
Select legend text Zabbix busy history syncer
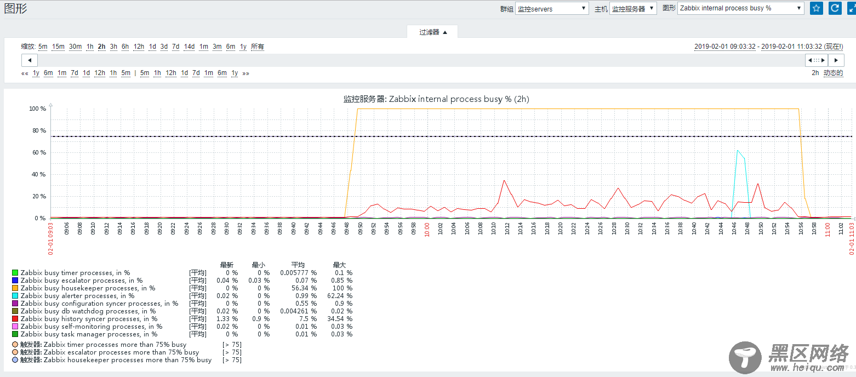(x=89, y=319)
